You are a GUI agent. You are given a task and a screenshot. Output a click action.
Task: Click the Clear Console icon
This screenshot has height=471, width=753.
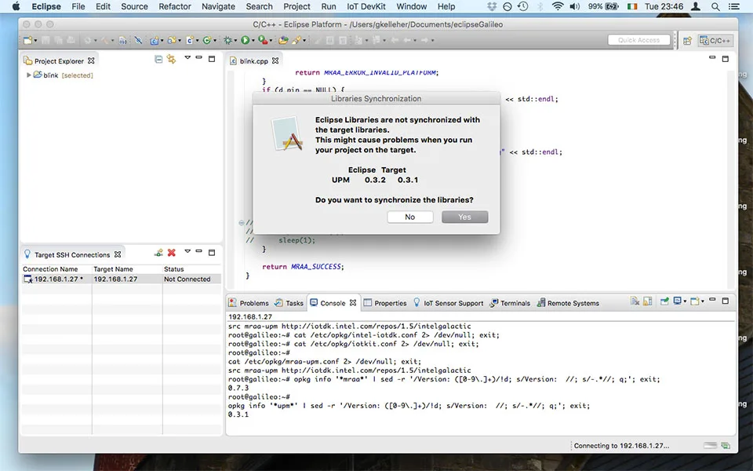(635, 301)
